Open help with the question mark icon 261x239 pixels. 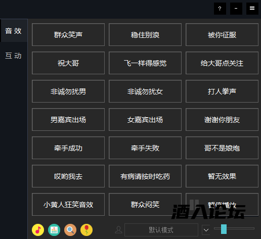pos(220,9)
